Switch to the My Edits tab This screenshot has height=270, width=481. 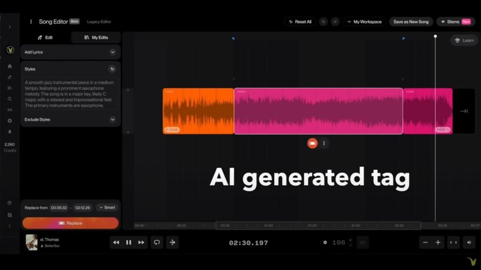pyautogui.click(x=96, y=37)
